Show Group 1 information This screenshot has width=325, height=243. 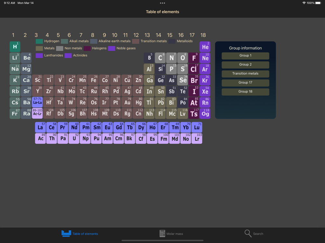coord(245,56)
